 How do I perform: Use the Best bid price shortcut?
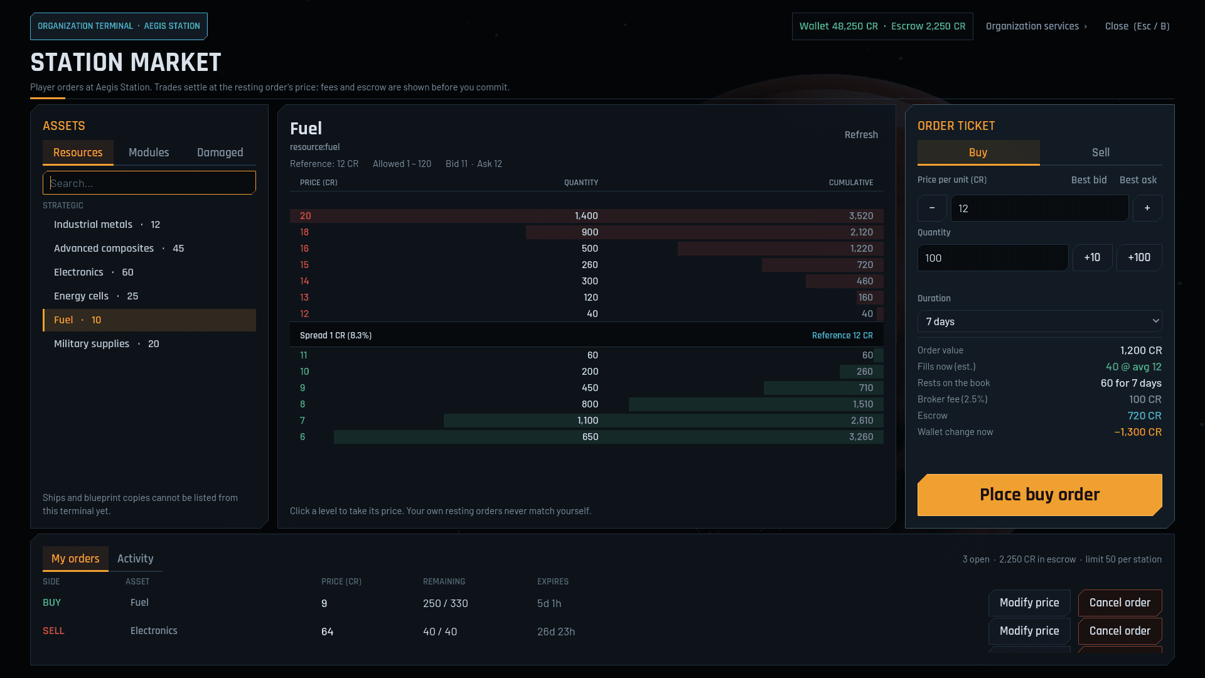pos(1089,180)
